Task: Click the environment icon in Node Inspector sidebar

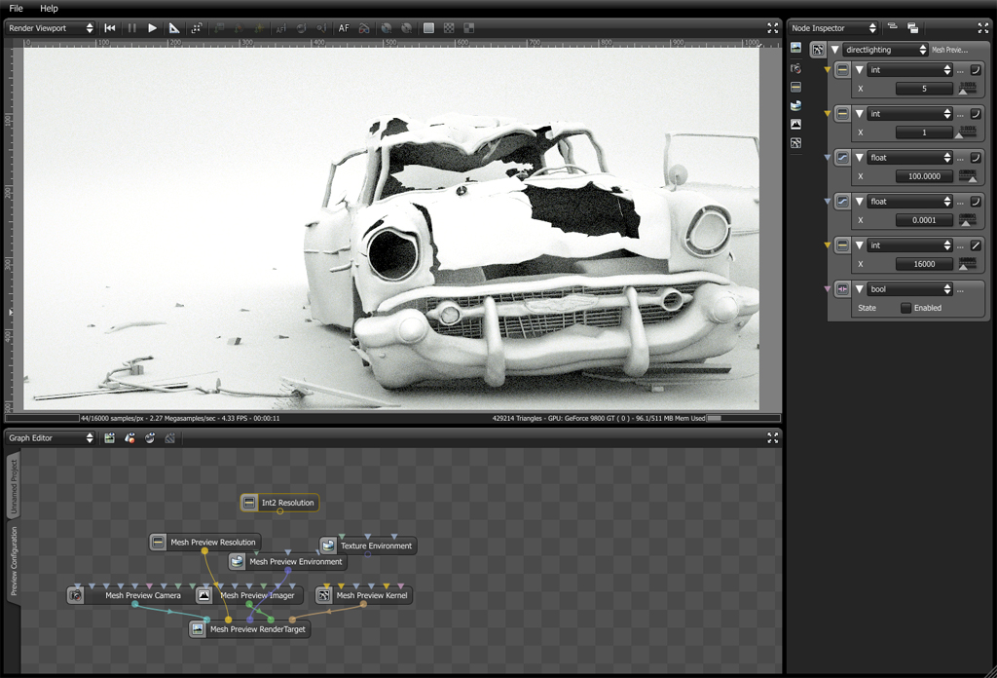Action: coord(795,105)
